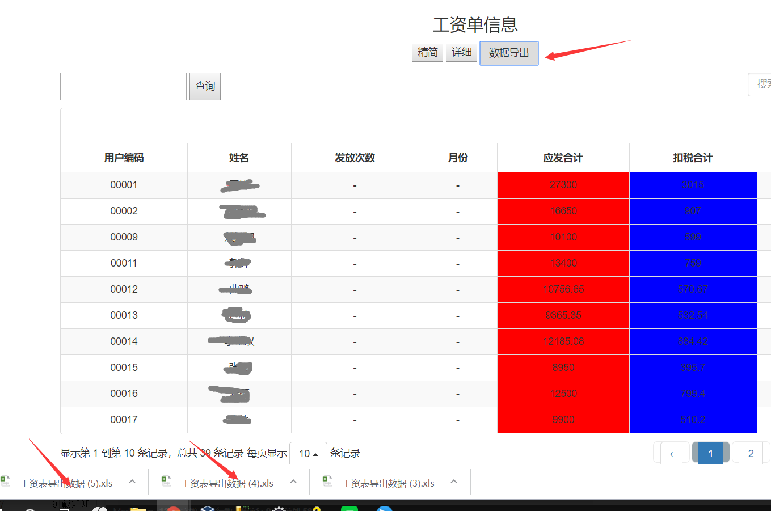Select user code cell 00014
This screenshot has height=511, width=771.
pyautogui.click(x=124, y=341)
